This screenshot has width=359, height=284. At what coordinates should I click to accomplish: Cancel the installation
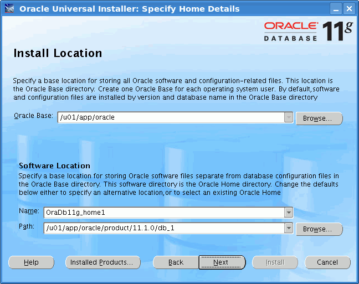click(327, 262)
